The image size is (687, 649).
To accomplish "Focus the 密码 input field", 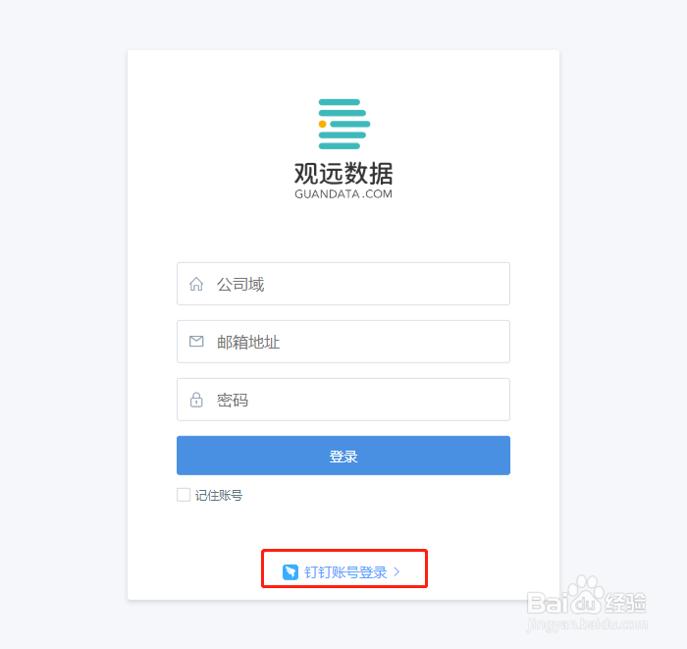I will coord(343,400).
